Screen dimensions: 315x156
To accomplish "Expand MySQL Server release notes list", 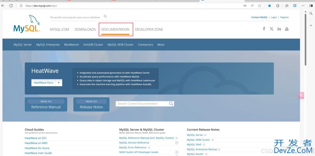I will [x=205, y=135].
